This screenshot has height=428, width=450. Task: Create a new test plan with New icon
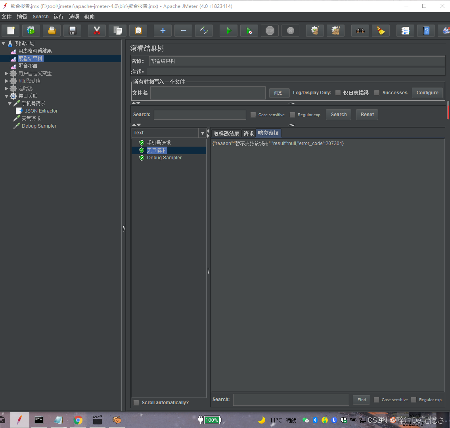(x=11, y=31)
